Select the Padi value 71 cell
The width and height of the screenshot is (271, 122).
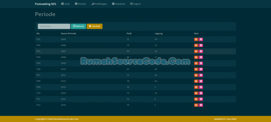point(139,39)
